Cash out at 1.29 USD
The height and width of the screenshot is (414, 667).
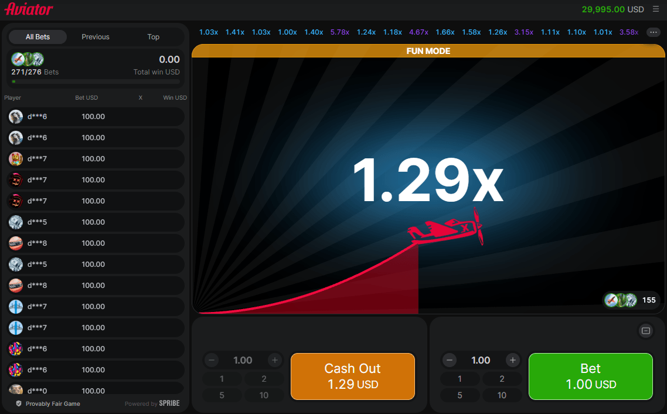[353, 376]
